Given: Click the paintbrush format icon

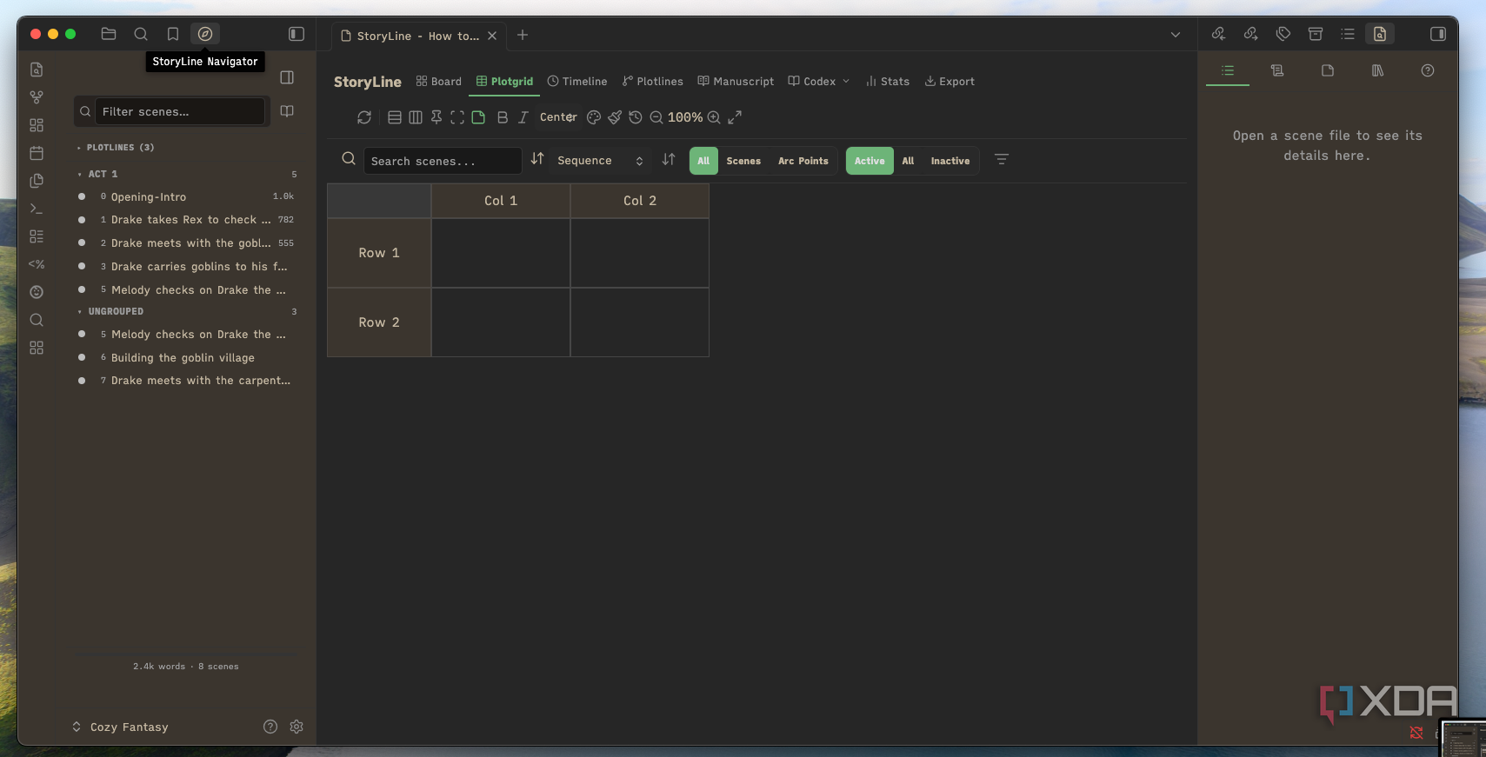Looking at the screenshot, I should tap(615, 117).
